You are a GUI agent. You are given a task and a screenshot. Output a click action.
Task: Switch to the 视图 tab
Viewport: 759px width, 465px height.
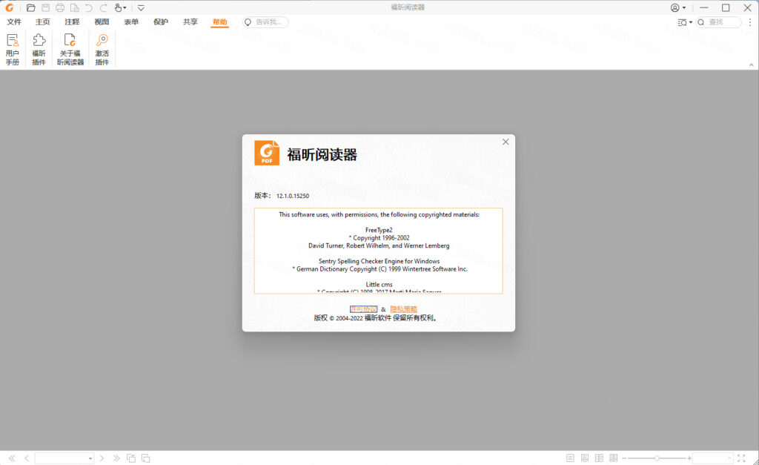[x=102, y=22]
